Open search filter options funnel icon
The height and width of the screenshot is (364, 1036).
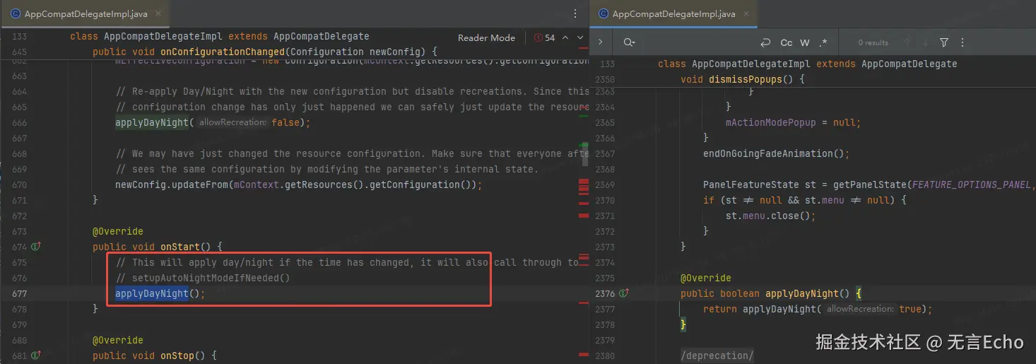pos(944,42)
